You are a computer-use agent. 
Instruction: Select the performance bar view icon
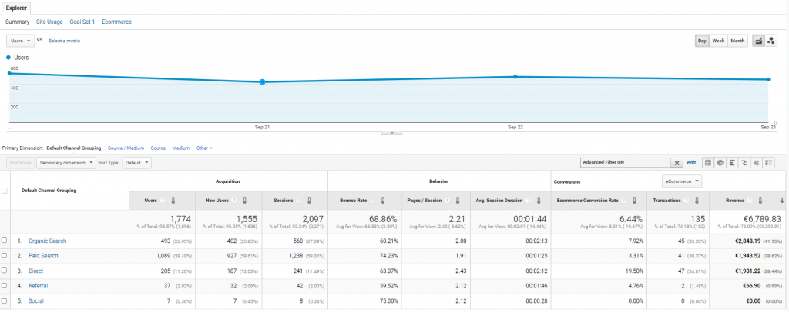pos(732,163)
